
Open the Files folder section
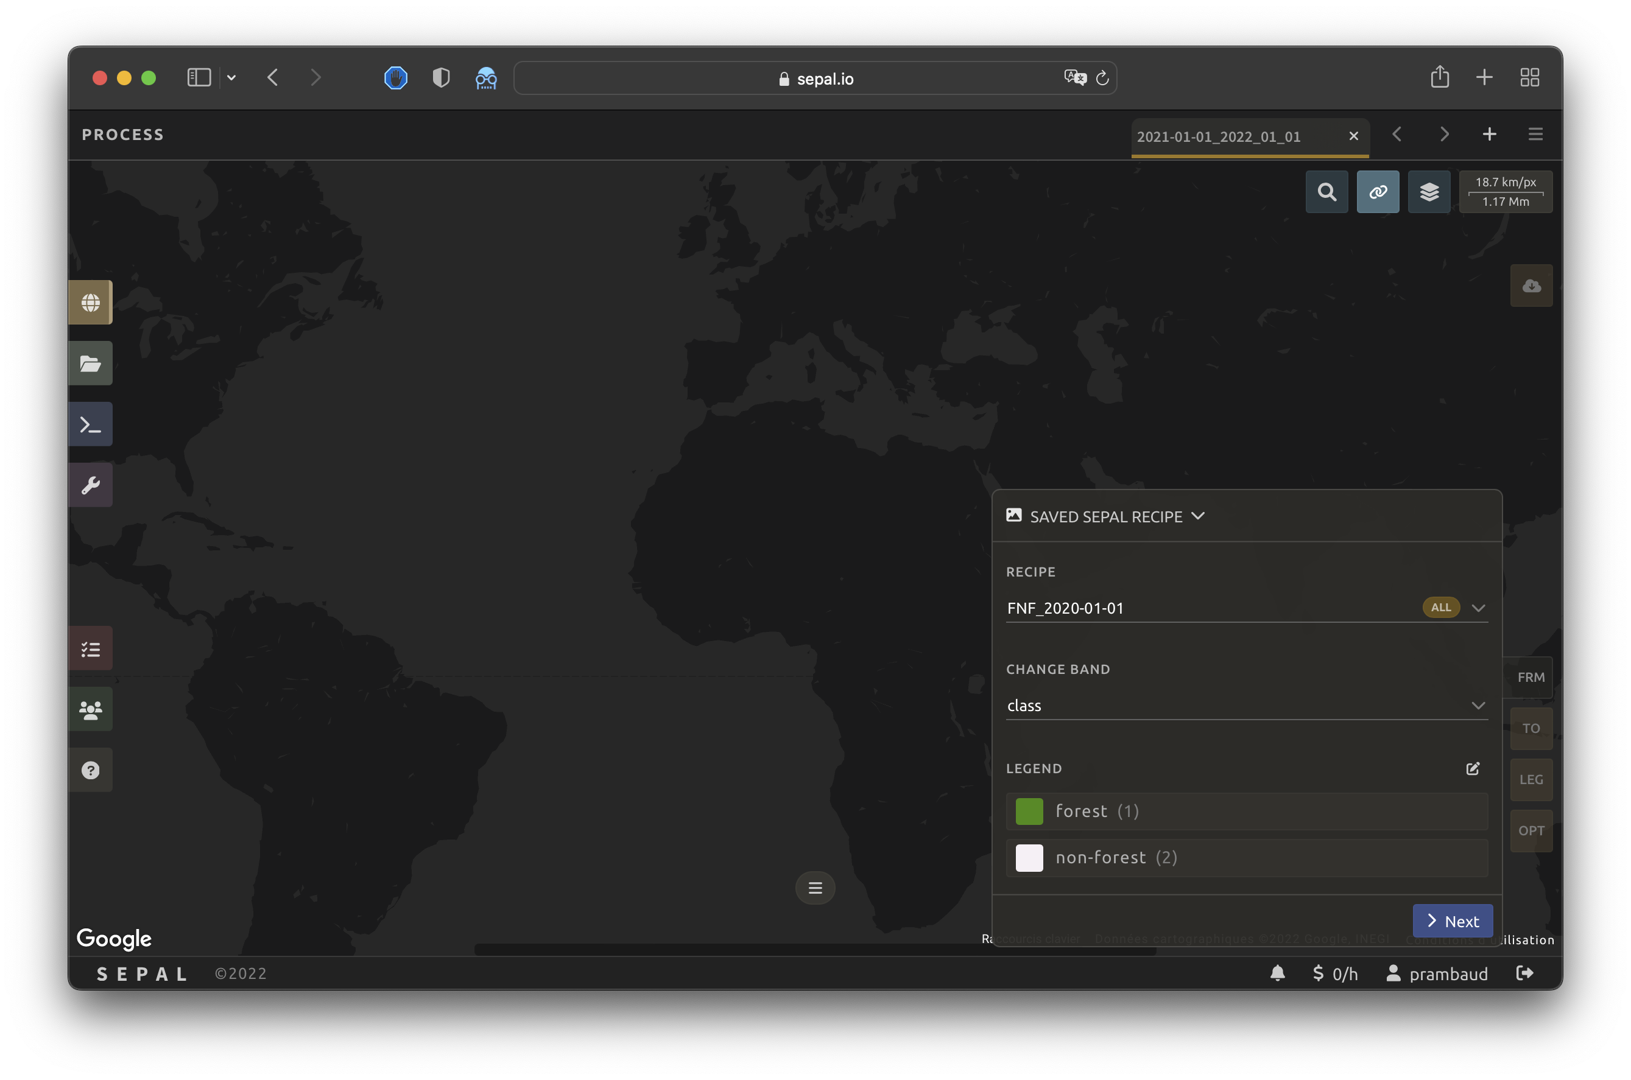pos(90,363)
